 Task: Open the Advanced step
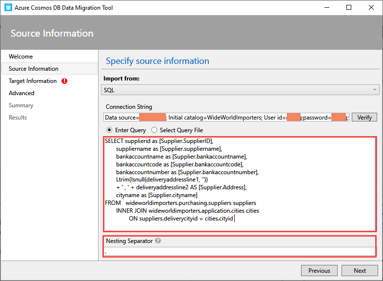21,93
